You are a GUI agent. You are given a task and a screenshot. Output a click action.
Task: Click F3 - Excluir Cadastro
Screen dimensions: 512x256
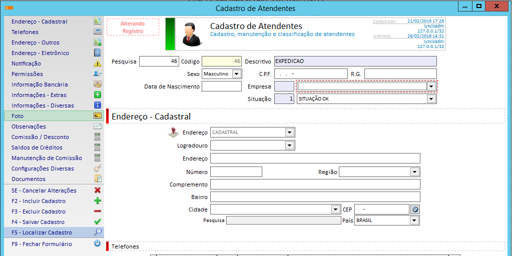pyautogui.click(x=39, y=211)
